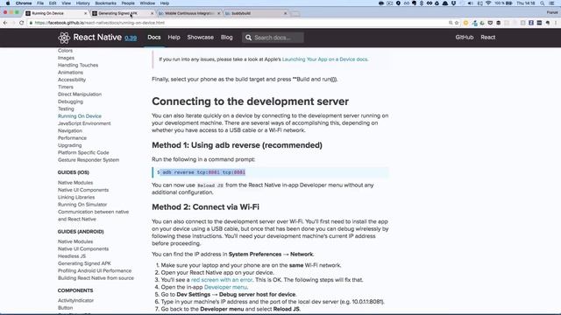
Task: Open the Showcase nav item
Action: point(201,38)
